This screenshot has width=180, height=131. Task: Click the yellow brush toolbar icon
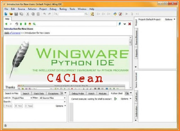click(92, 14)
